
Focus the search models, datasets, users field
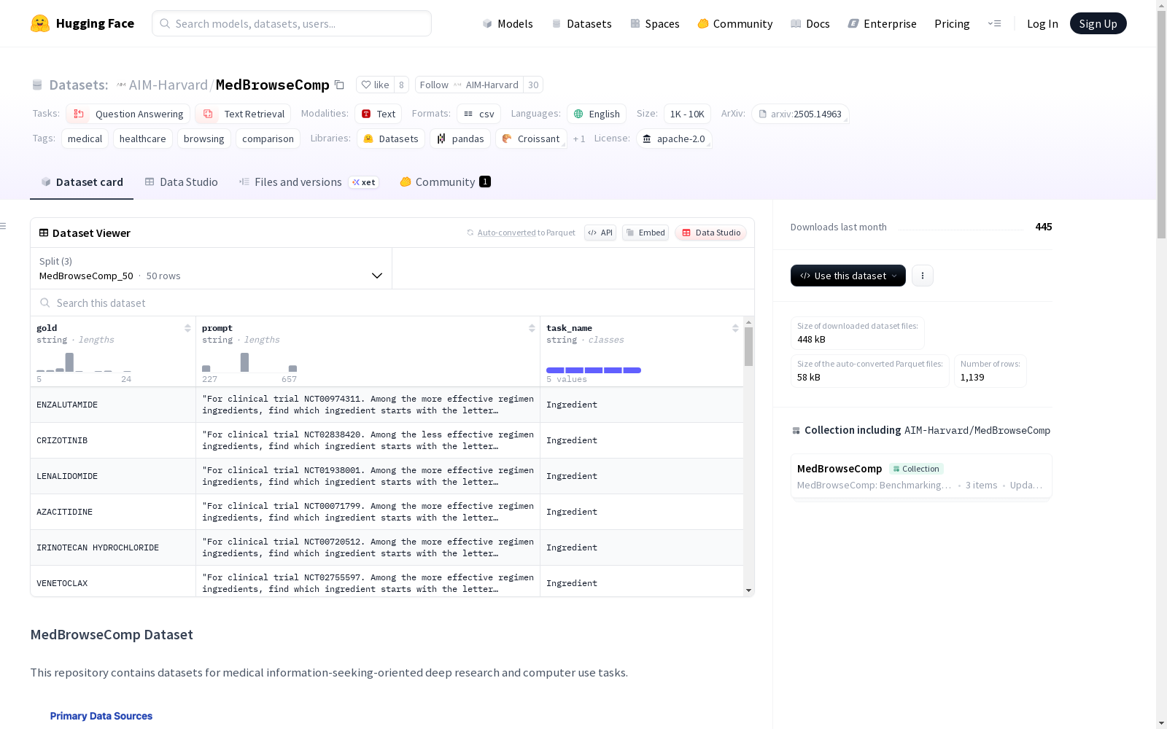pos(292,23)
